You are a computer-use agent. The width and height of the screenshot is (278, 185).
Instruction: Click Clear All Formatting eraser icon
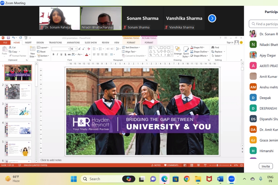click(89, 49)
